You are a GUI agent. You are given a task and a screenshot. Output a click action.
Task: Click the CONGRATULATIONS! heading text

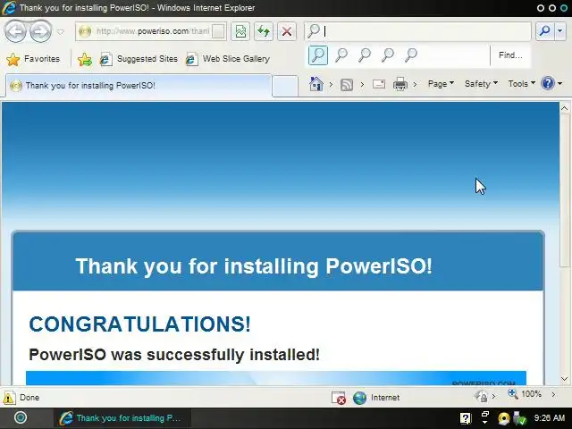(139, 324)
